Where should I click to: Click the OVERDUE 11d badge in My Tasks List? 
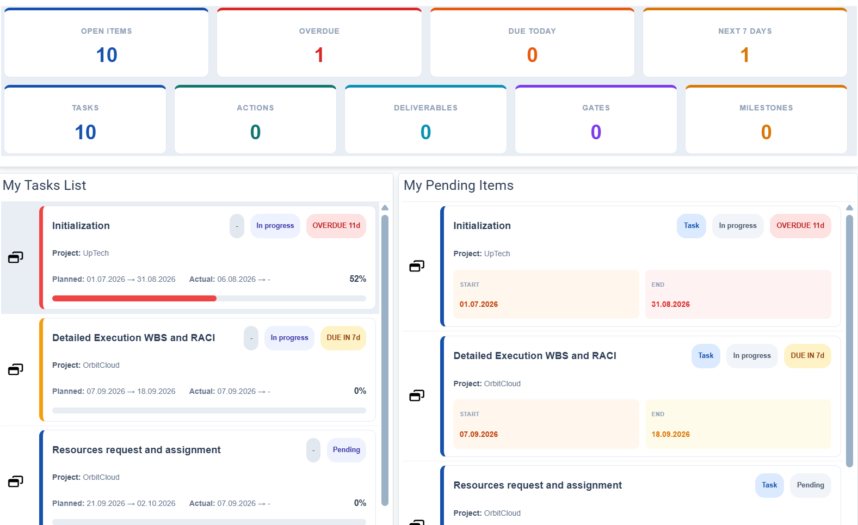tap(336, 226)
